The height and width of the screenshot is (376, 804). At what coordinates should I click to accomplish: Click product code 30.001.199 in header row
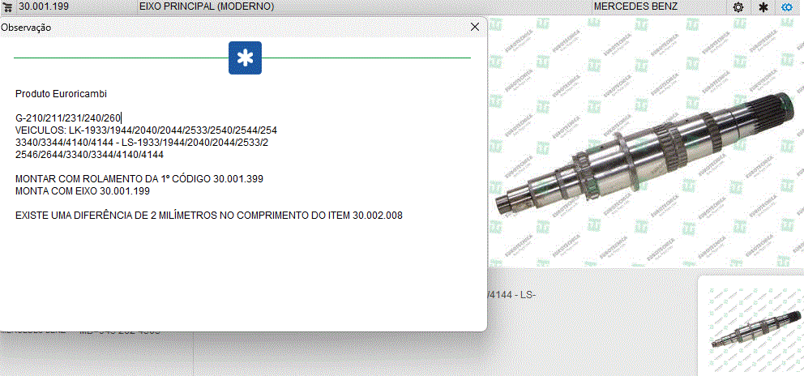coord(46,6)
